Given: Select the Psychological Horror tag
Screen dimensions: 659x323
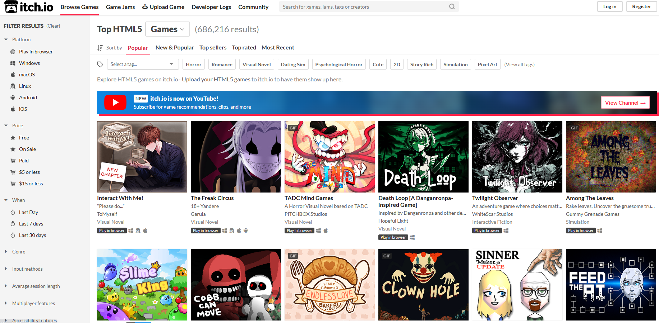Looking at the screenshot, I should 339,65.
